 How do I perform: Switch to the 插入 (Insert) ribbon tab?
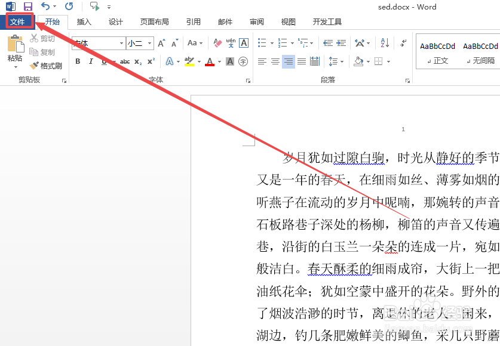(x=83, y=21)
